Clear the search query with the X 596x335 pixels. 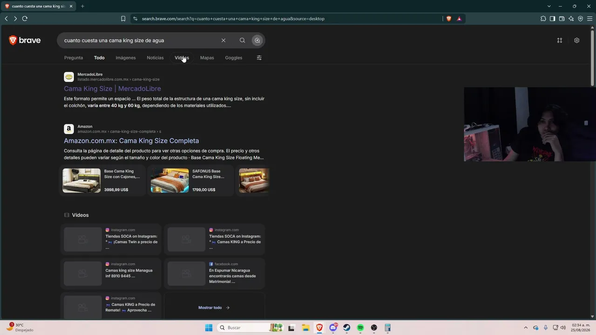pos(223,40)
